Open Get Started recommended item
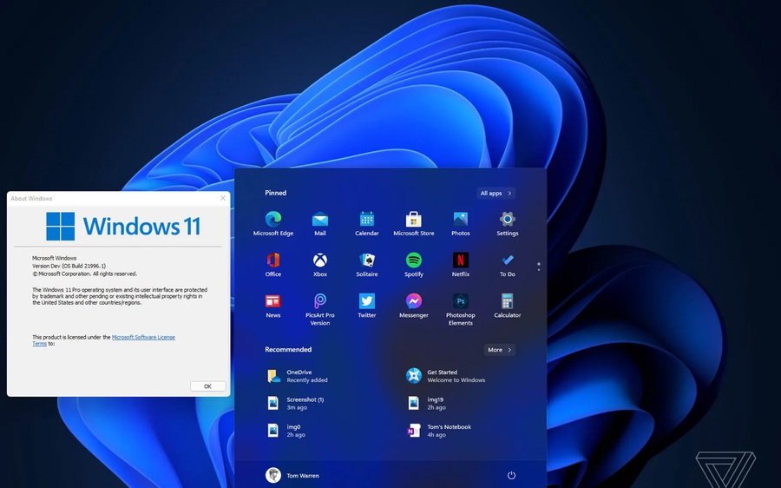Image resolution: width=781 pixels, height=488 pixels. (x=445, y=376)
